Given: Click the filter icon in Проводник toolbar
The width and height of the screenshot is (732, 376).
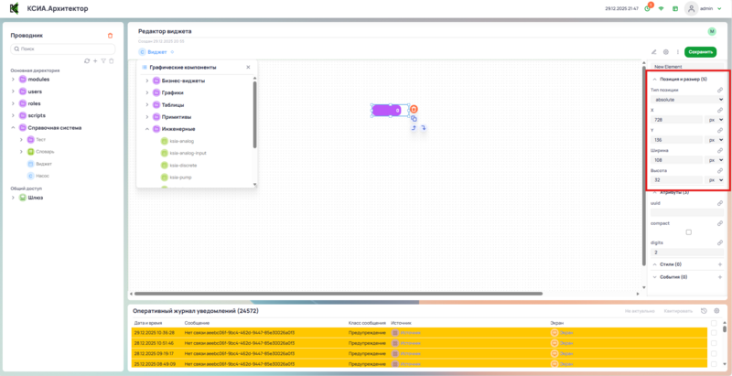Looking at the screenshot, I should (103, 60).
